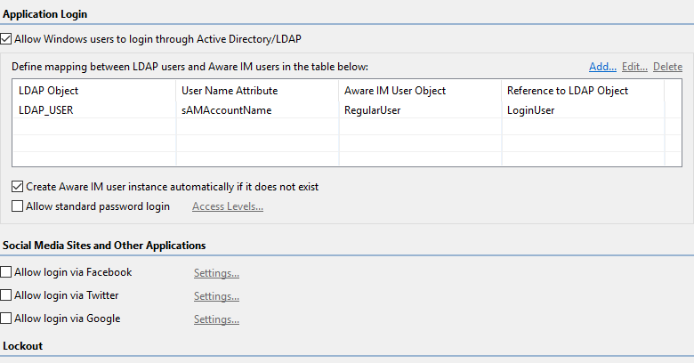The width and height of the screenshot is (694, 363).
Task: Enable Allow login via Google
Action: (5, 319)
